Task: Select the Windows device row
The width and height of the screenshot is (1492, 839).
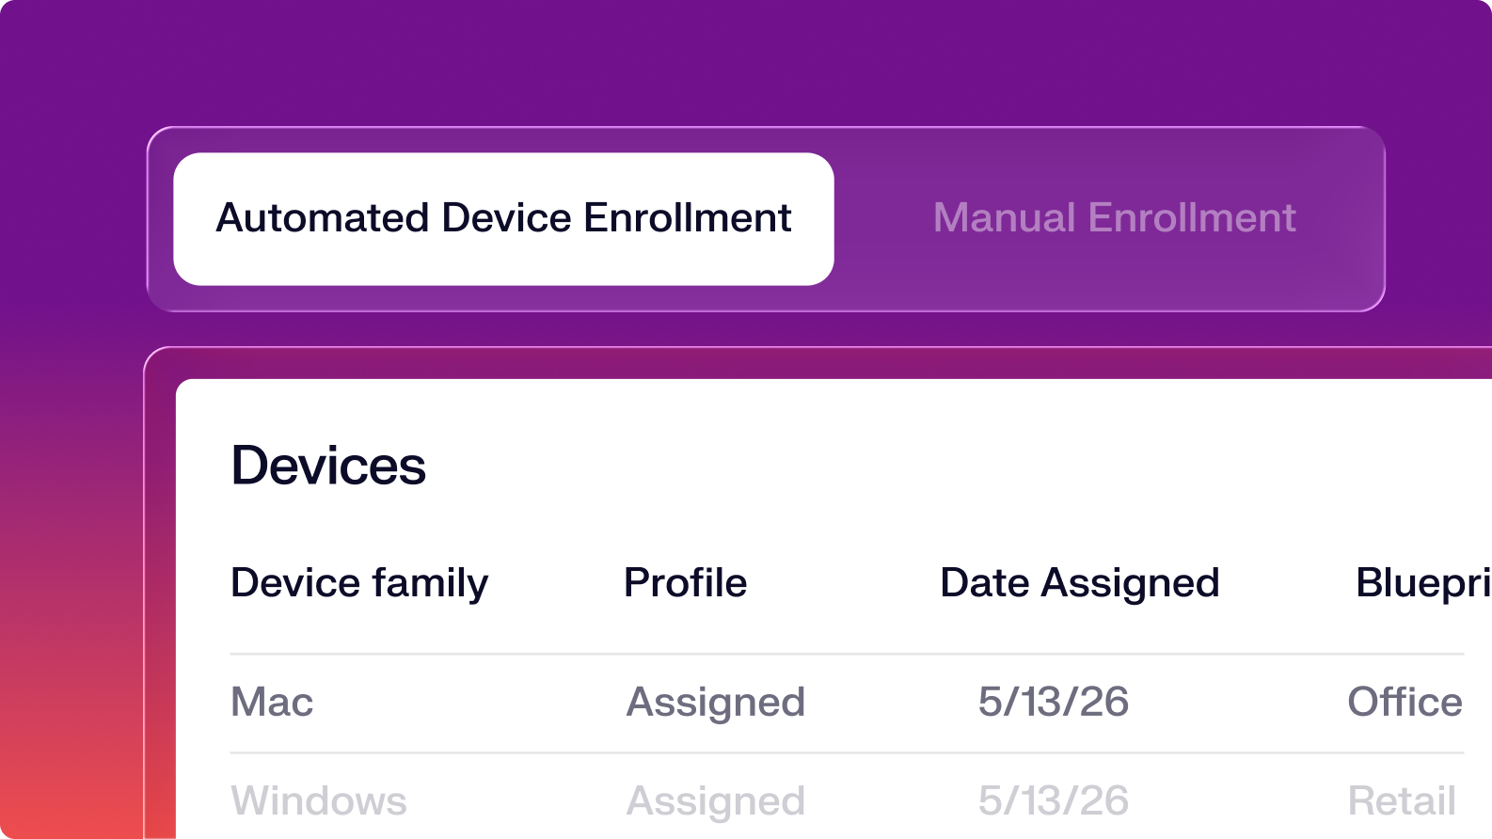Action: pos(847,799)
